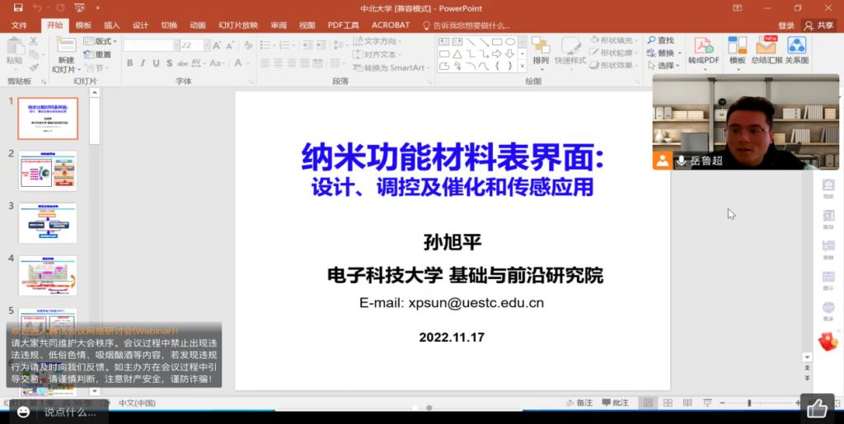The height and width of the screenshot is (424, 844).
Task: Toggle bold text formatting
Action: point(129,63)
